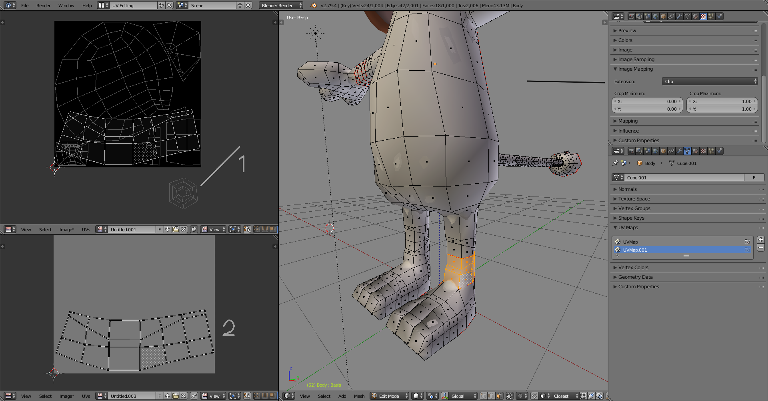Unlink Untitled.001 image in upper UV editor
The width and height of the screenshot is (768, 401).
(184, 229)
